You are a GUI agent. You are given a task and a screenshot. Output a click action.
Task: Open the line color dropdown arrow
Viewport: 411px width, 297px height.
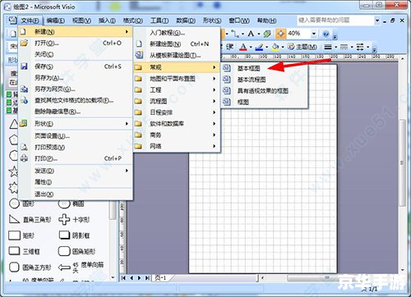(x=266, y=47)
